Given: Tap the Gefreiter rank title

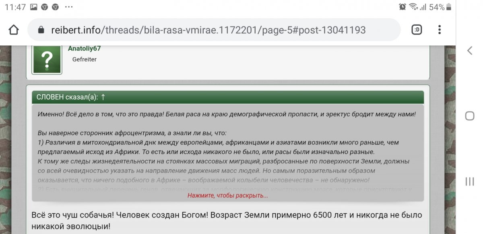Looking at the screenshot, I should 85,59.
